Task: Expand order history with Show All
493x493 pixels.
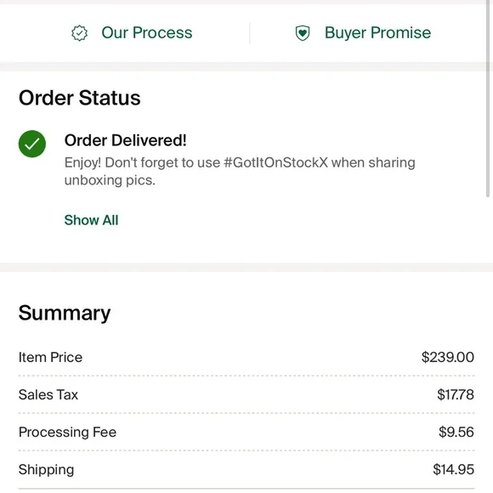Action: 91,220
